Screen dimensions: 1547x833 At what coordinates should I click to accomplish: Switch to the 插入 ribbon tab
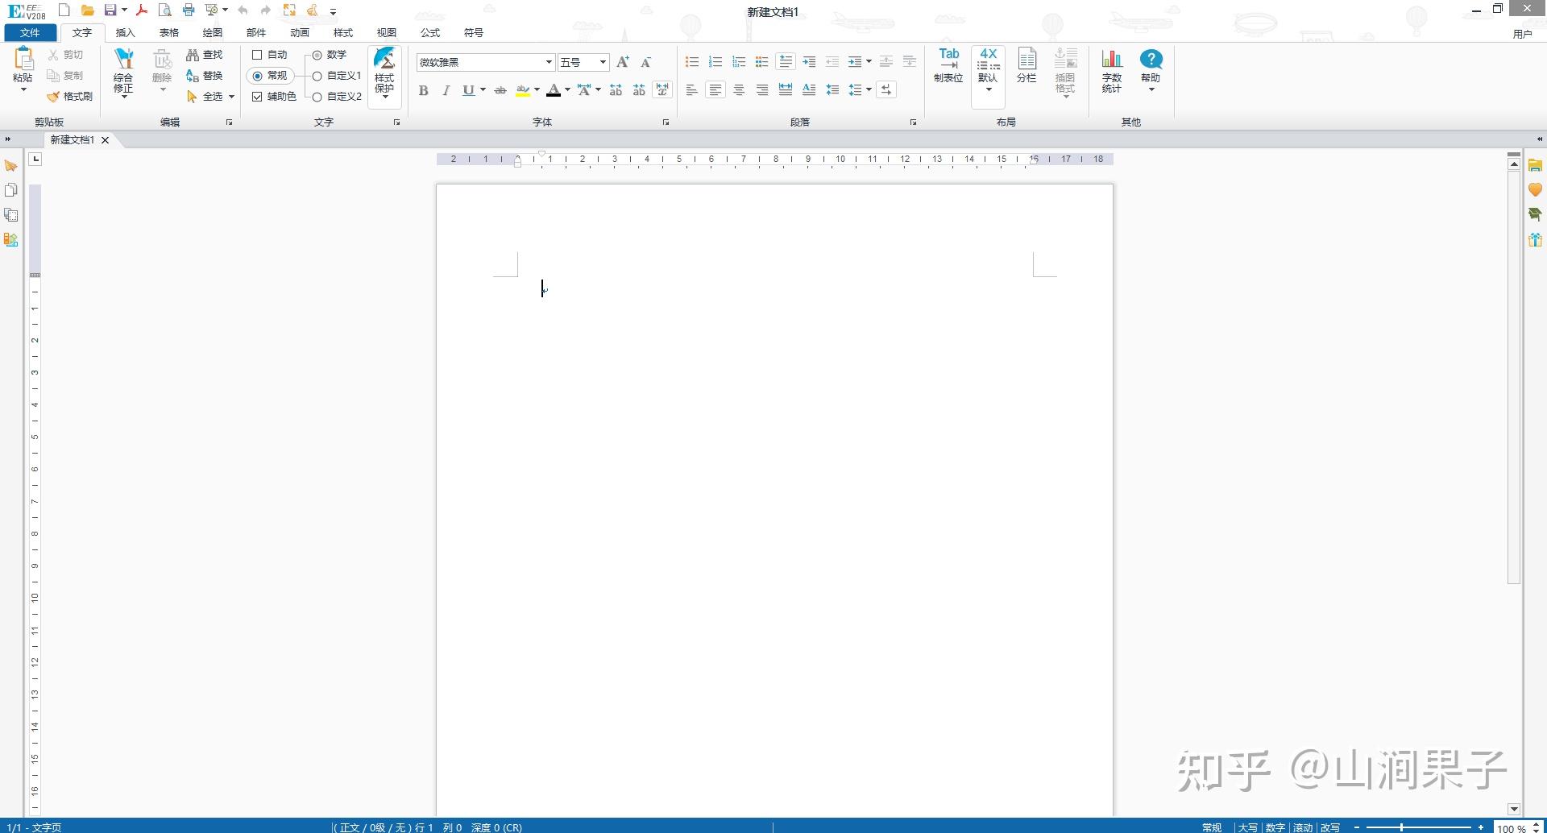125,33
